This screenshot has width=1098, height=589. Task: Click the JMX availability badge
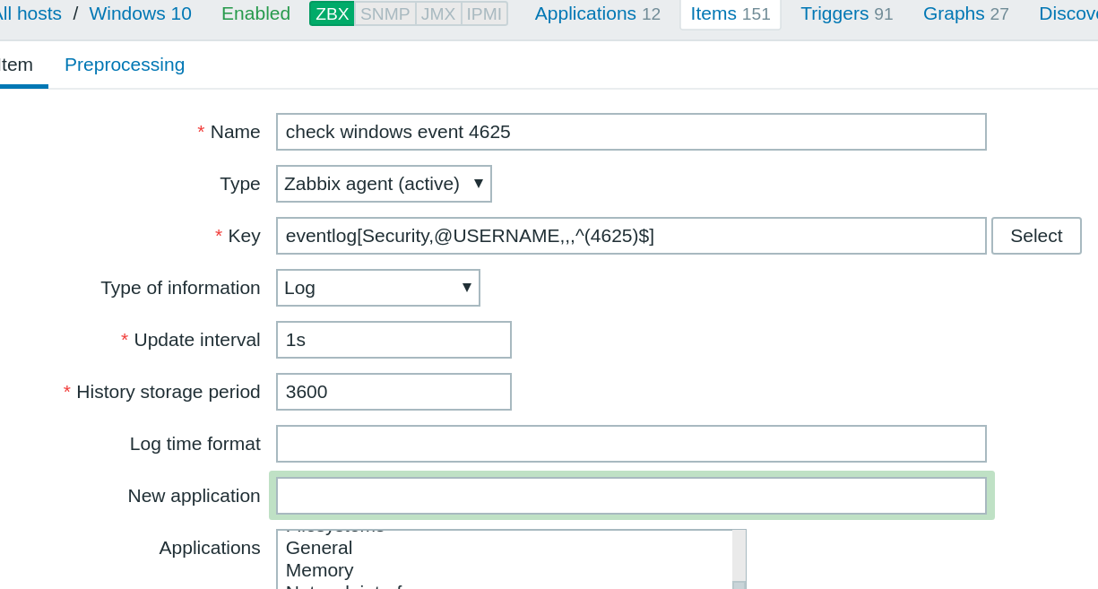pyautogui.click(x=438, y=13)
